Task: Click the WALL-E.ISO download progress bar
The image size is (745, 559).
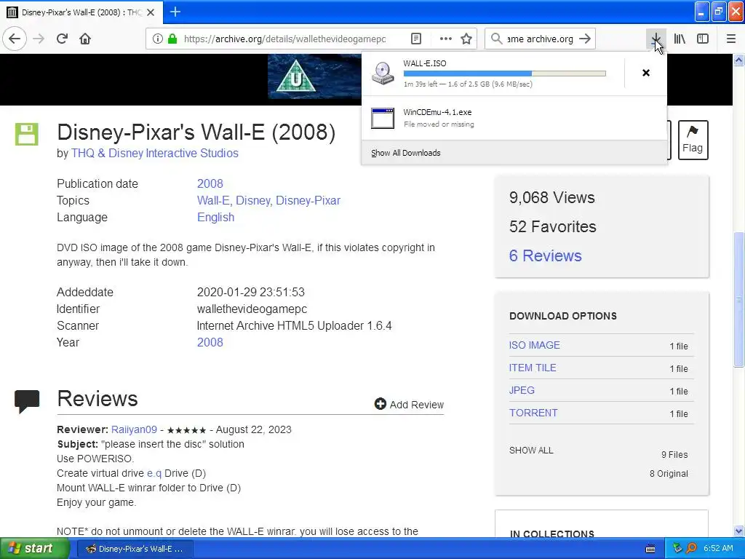Action: tap(505, 74)
